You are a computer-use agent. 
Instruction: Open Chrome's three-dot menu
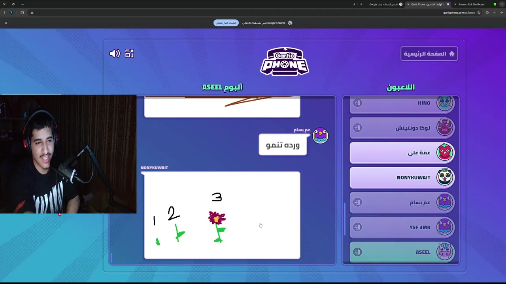pos(4,13)
